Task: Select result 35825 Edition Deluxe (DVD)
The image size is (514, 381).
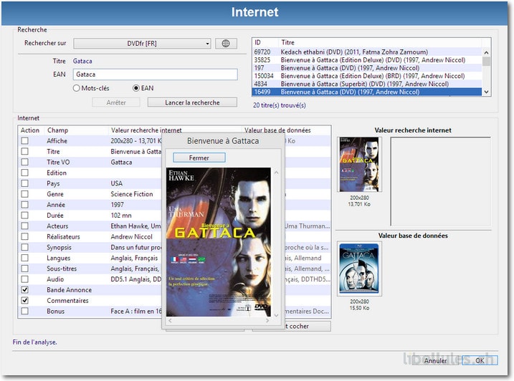Action: tap(367, 60)
